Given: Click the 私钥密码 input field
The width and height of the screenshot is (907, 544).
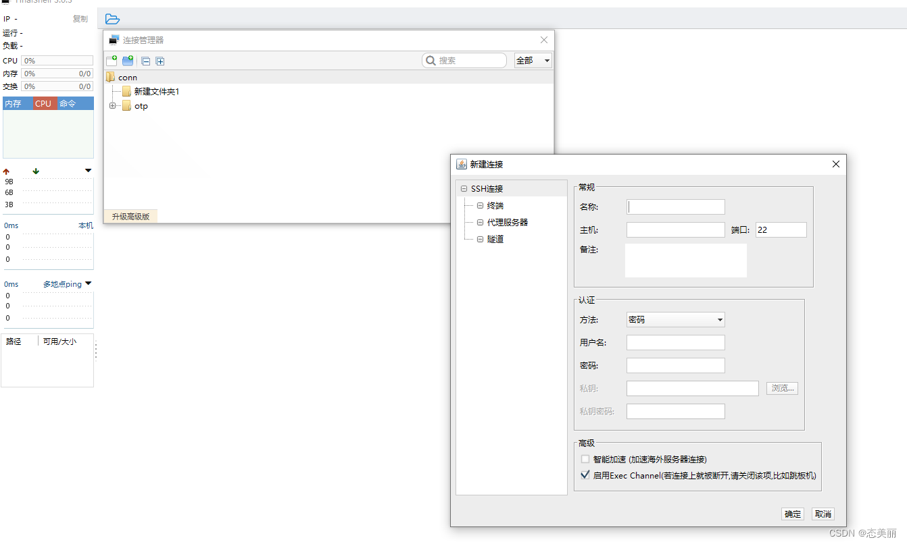Looking at the screenshot, I should (676, 411).
